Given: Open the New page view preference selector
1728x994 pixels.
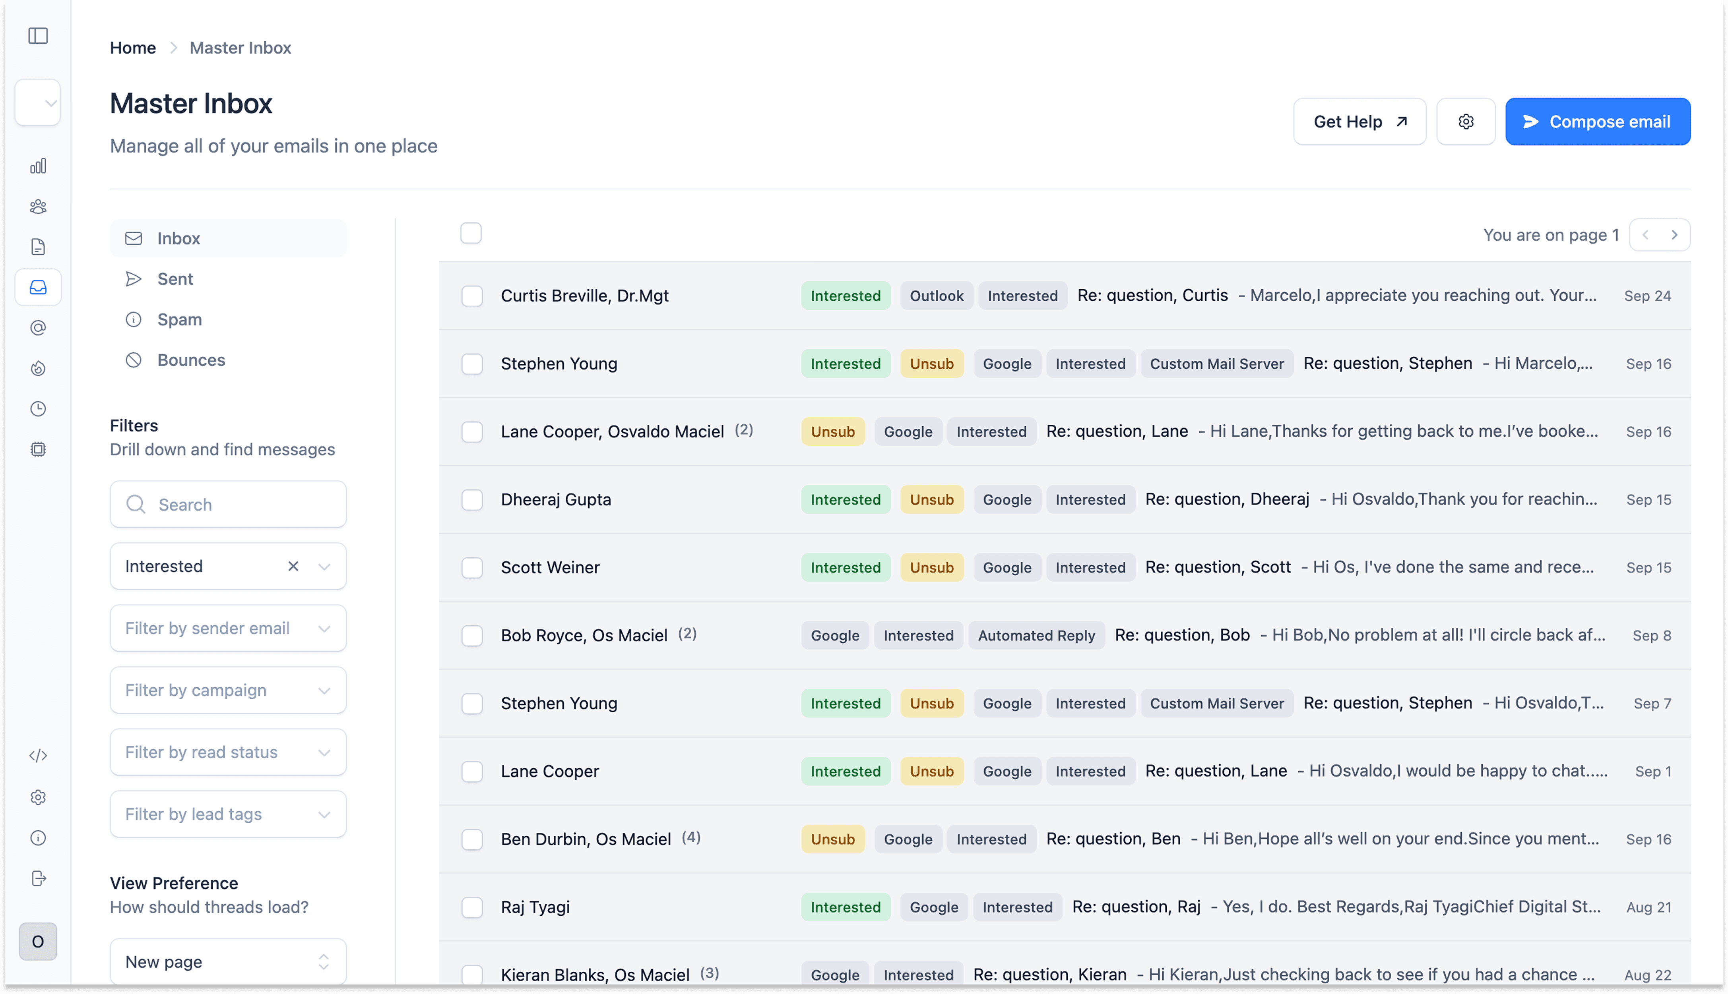Looking at the screenshot, I should (x=227, y=961).
